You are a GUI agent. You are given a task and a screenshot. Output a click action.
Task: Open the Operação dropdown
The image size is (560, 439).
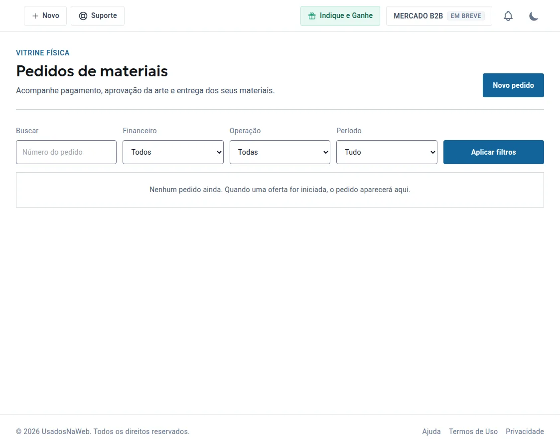tap(280, 152)
